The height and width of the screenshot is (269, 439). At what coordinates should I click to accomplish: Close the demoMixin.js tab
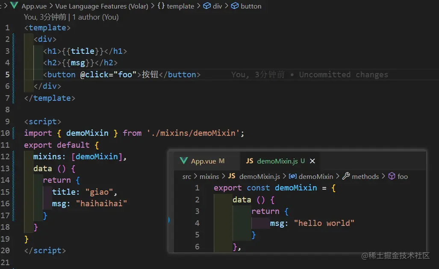click(x=312, y=161)
